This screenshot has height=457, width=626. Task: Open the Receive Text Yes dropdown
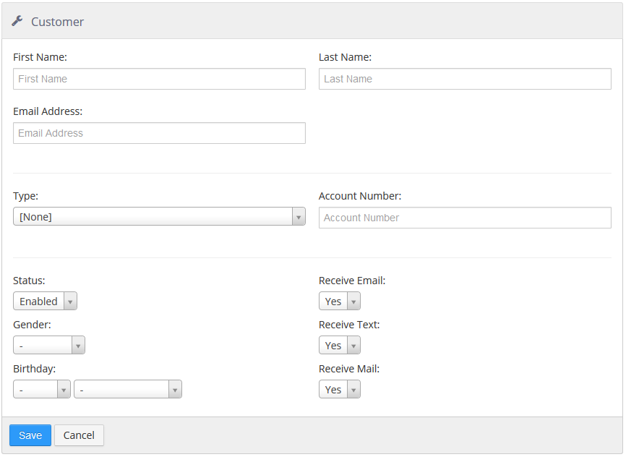point(340,345)
